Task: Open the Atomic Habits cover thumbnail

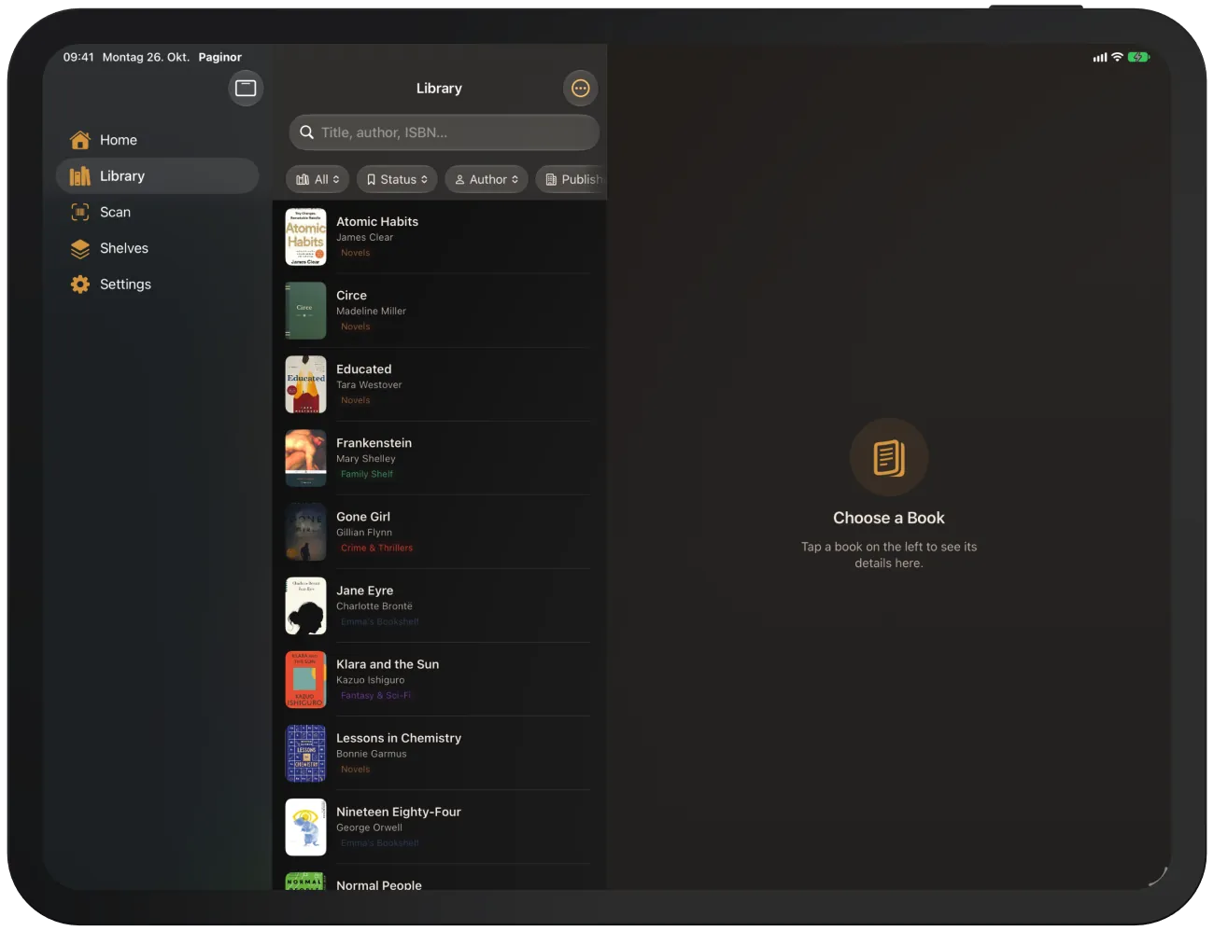Action: pyautogui.click(x=305, y=237)
